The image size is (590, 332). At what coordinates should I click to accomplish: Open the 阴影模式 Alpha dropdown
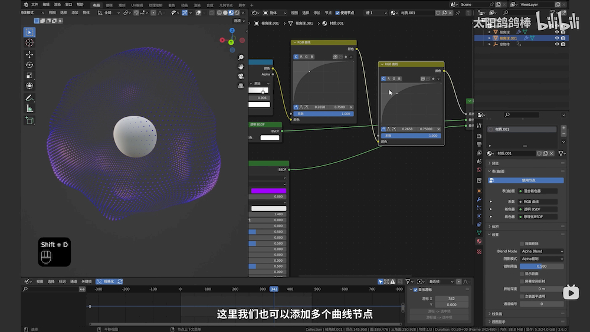coord(542,259)
